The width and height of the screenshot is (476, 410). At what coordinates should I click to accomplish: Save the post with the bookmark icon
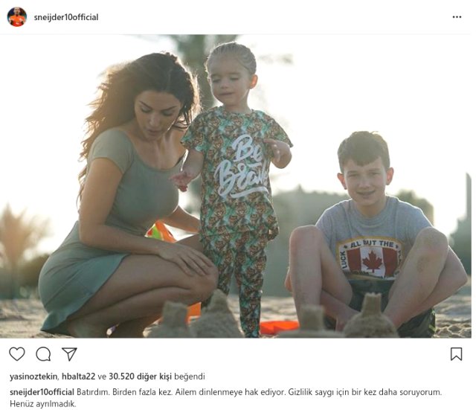pyautogui.click(x=456, y=353)
